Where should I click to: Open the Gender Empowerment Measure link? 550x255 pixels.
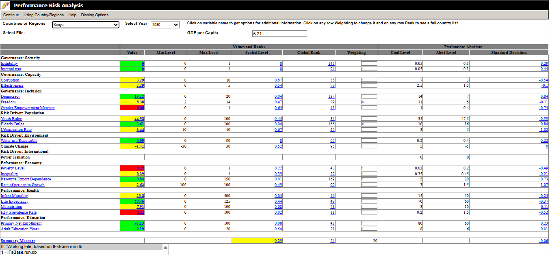[x=28, y=108]
